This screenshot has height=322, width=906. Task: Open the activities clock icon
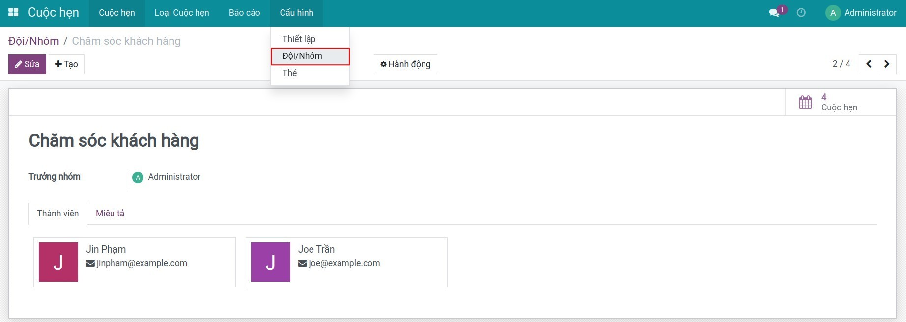click(x=801, y=13)
